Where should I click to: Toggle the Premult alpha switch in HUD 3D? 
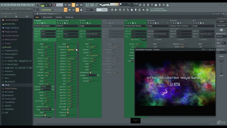click(68, 47)
